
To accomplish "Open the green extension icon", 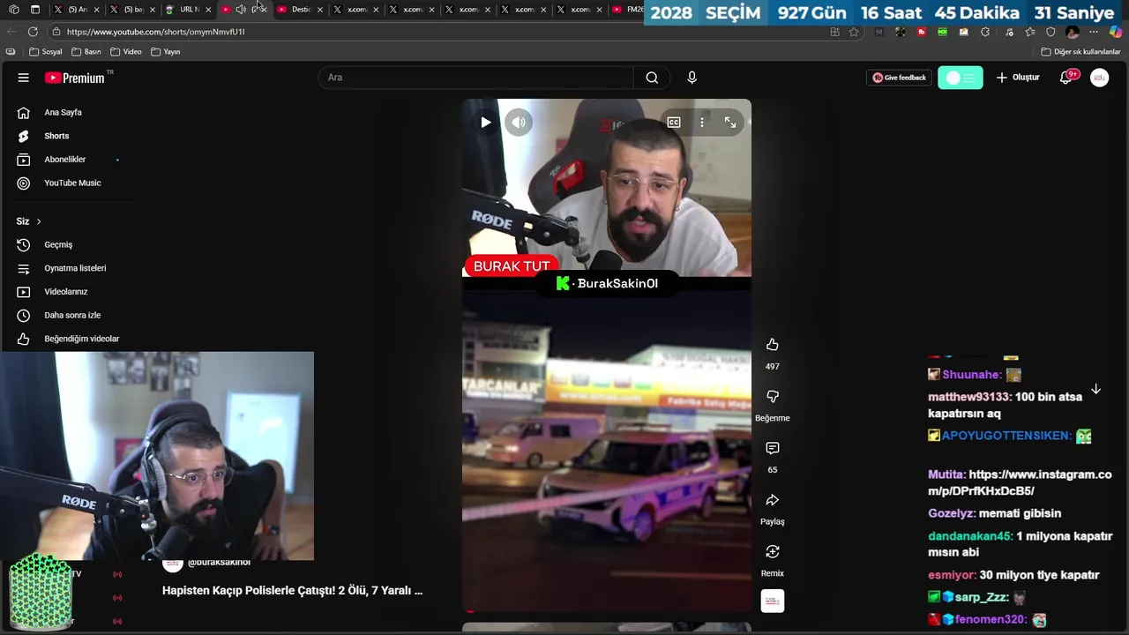I will [942, 32].
